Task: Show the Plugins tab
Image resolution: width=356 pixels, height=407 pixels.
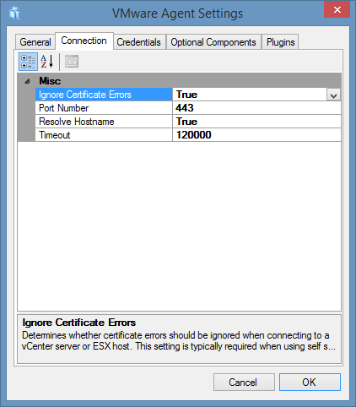Action: pos(280,42)
